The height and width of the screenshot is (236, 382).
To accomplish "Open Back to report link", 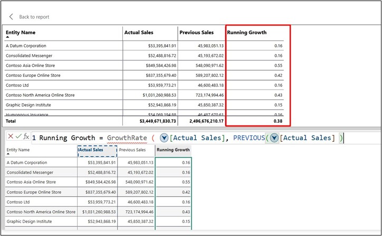I will 34,17.
